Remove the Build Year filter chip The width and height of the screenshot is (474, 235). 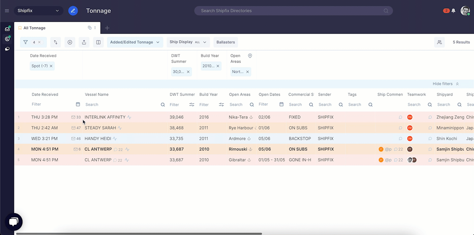pyautogui.click(x=218, y=66)
